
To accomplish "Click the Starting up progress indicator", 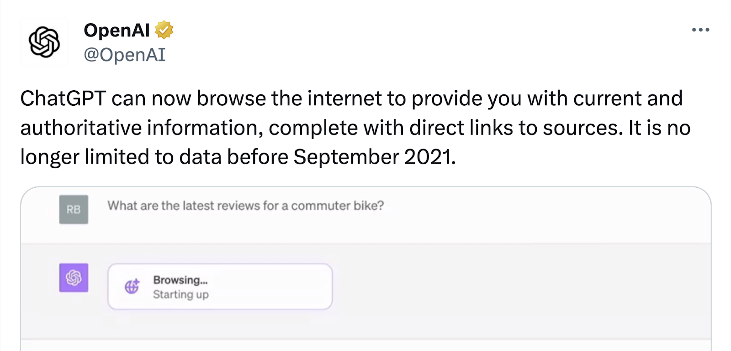I will pyautogui.click(x=181, y=294).
